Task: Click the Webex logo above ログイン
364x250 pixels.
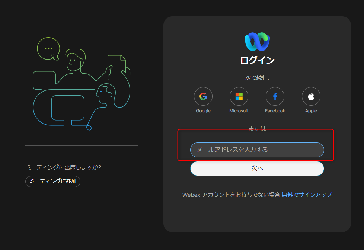Action: (257, 42)
